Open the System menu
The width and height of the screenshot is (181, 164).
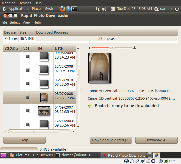[51, 9]
